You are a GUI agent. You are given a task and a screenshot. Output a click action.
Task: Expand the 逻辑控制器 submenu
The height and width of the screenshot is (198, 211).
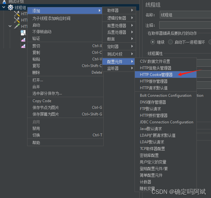coord(119,18)
